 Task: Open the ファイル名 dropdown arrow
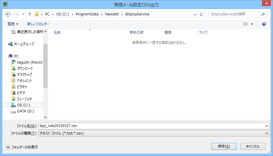pos(267,126)
